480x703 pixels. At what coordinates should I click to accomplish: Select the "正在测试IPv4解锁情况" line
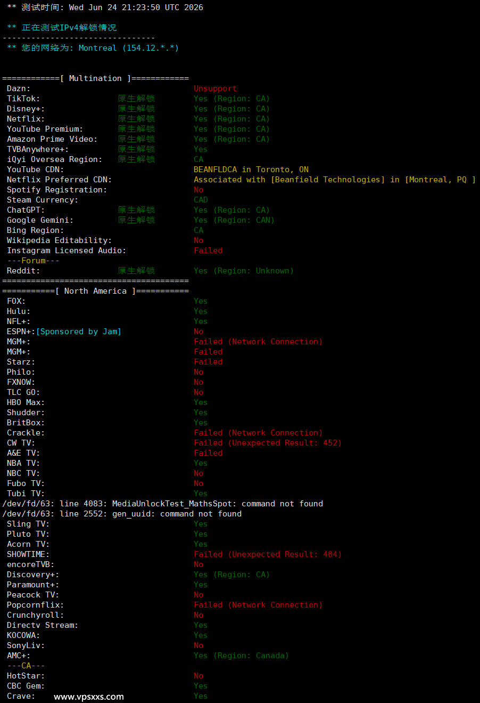point(62,28)
